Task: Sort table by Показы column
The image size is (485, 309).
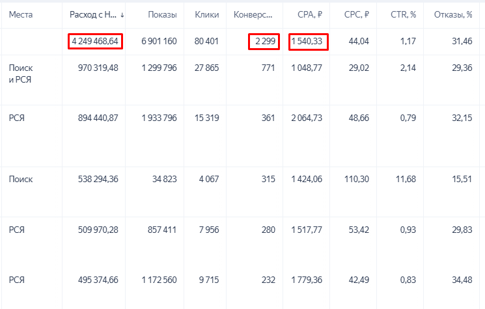Action: 162,14
